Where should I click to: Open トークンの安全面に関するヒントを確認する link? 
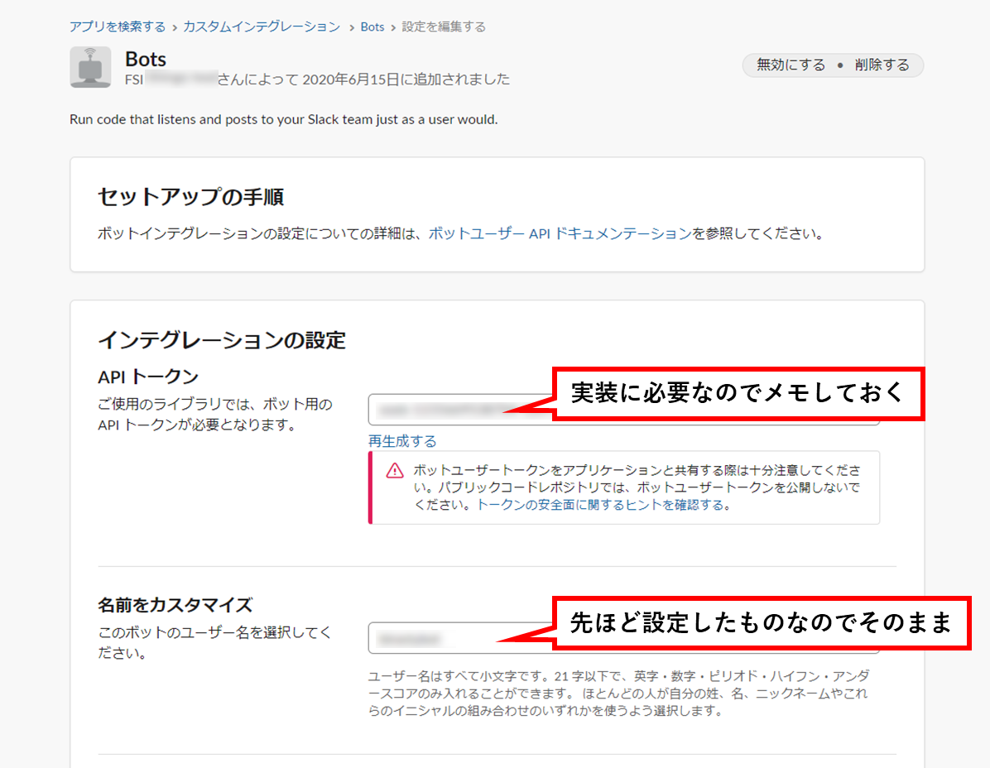click(x=600, y=505)
